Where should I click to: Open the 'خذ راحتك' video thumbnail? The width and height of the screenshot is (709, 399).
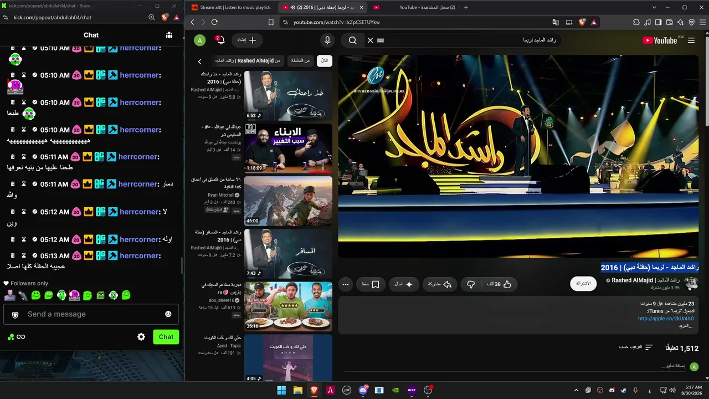(x=288, y=96)
